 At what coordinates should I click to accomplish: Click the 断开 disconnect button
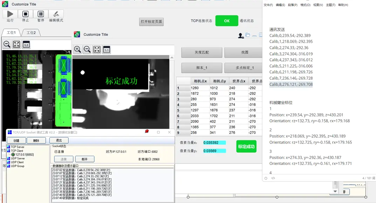click(x=85, y=159)
